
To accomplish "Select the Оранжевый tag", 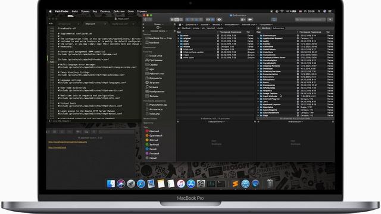I will (x=154, y=136).
